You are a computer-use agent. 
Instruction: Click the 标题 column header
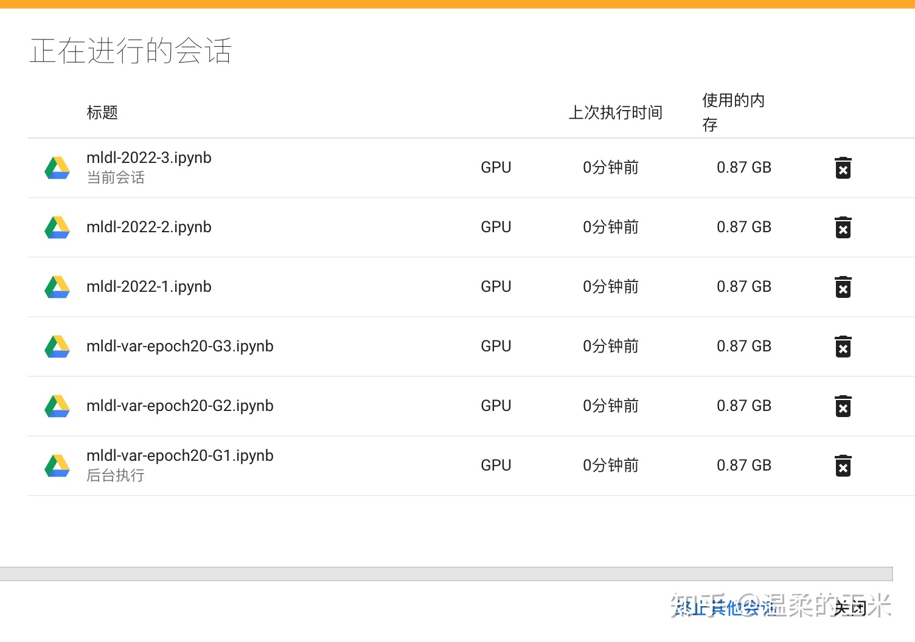pos(102,112)
